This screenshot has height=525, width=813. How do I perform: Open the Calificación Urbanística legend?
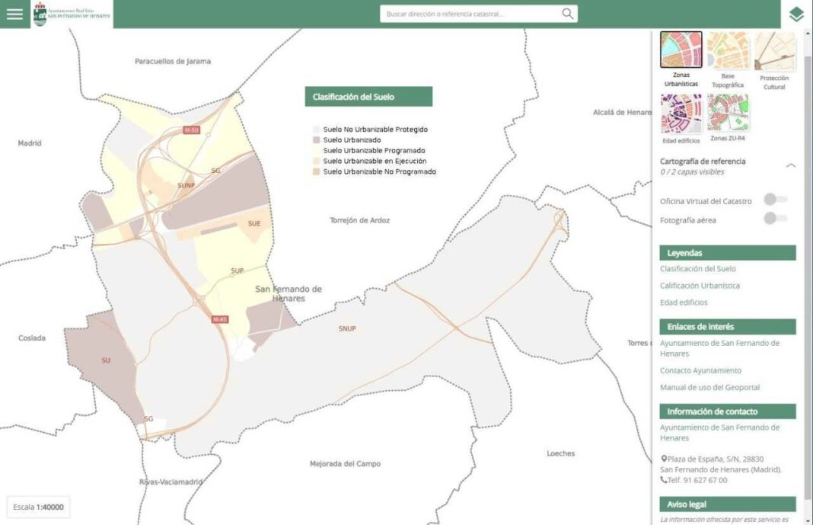pos(700,286)
